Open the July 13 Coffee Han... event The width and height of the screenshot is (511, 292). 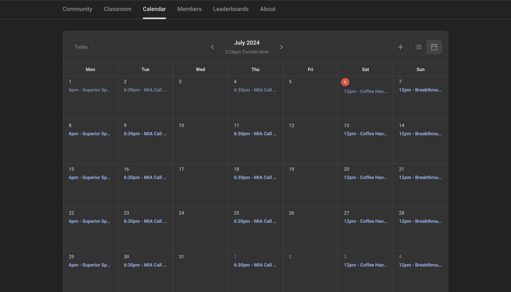pos(366,134)
